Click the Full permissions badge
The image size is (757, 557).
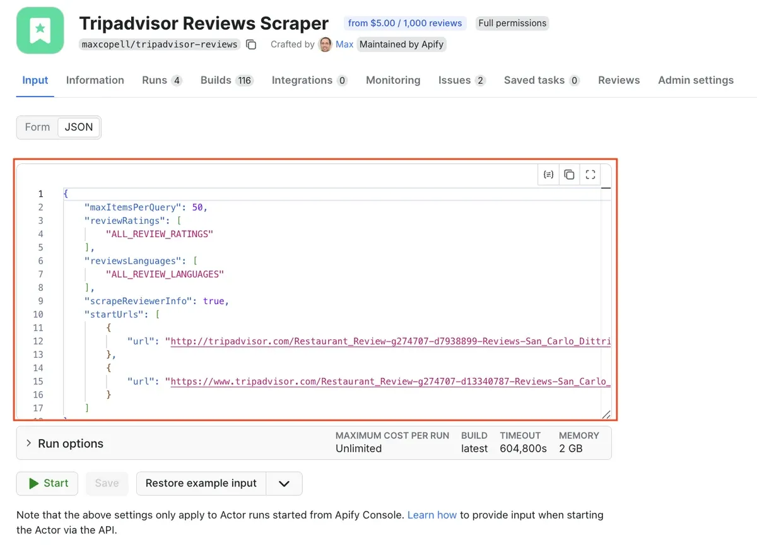(x=512, y=23)
